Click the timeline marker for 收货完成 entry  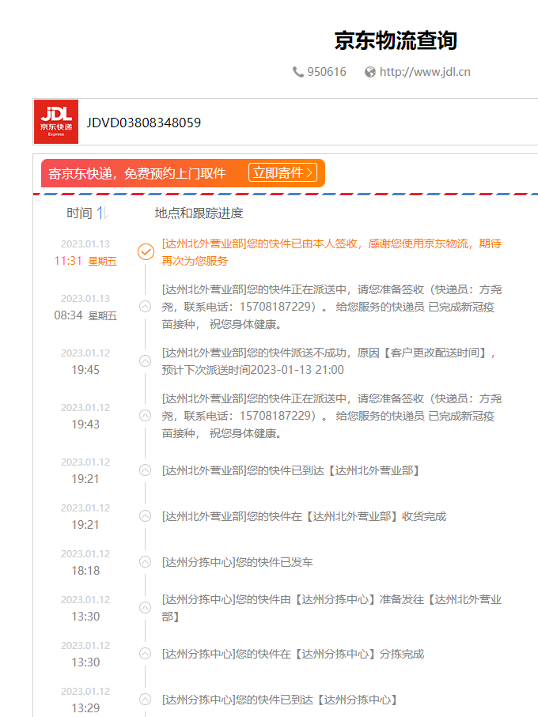pyautogui.click(x=145, y=516)
